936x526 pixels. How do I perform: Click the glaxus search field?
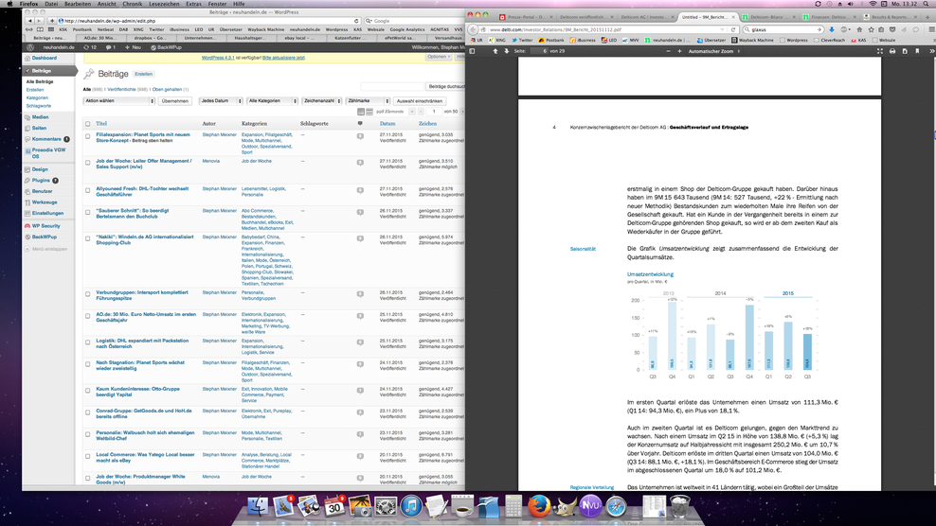783,29
